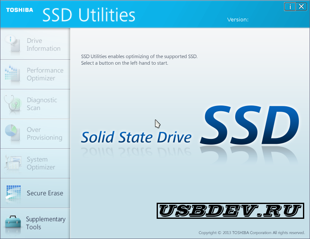The width and height of the screenshot is (310, 239).
Task: Click the Over Provisioning pie-chart icon
Action: pos(12,133)
